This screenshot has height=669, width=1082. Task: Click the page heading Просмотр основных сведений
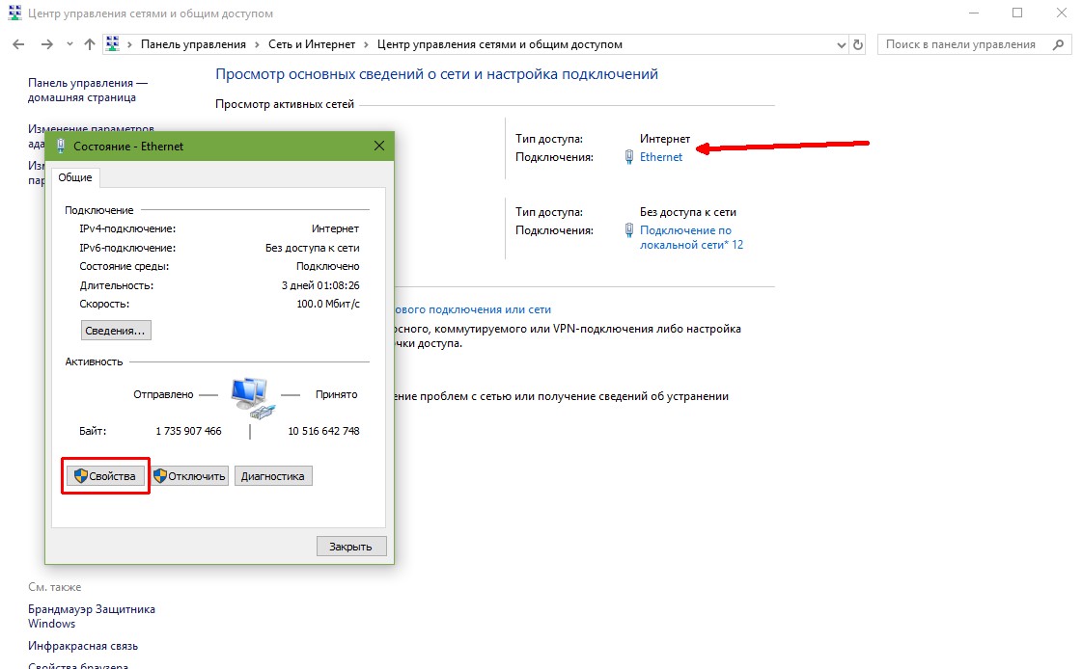(x=437, y=74)
